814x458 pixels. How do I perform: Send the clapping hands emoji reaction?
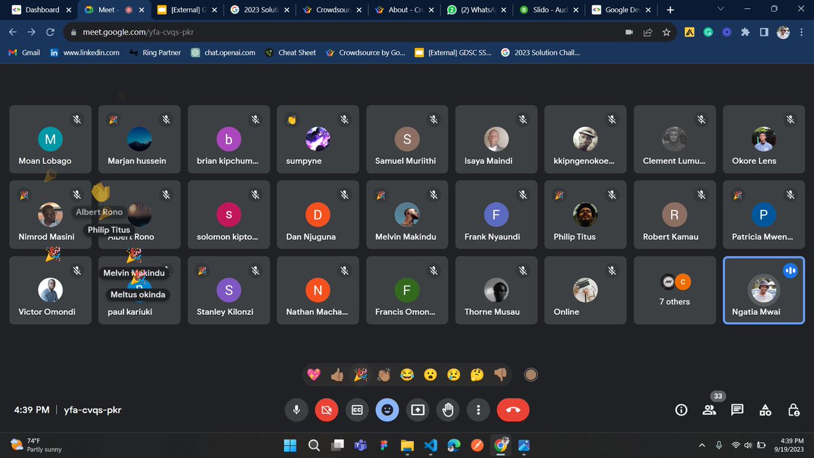[x=384, y=374]
